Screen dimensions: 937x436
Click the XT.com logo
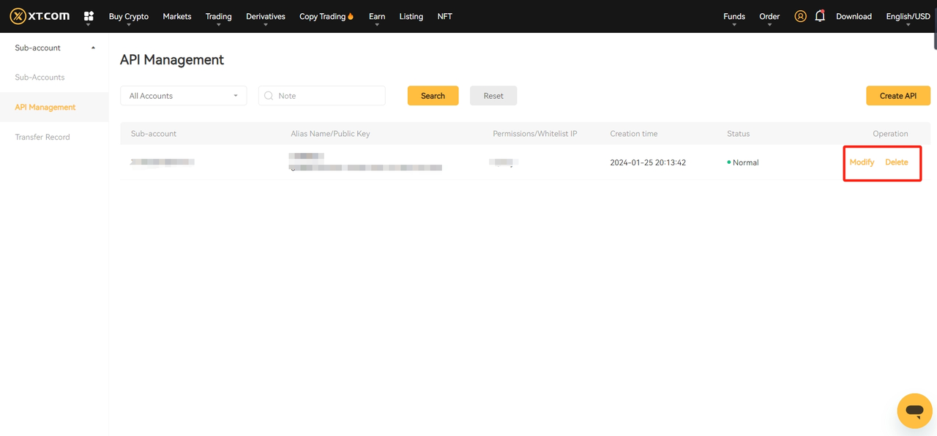coord(40,16)
